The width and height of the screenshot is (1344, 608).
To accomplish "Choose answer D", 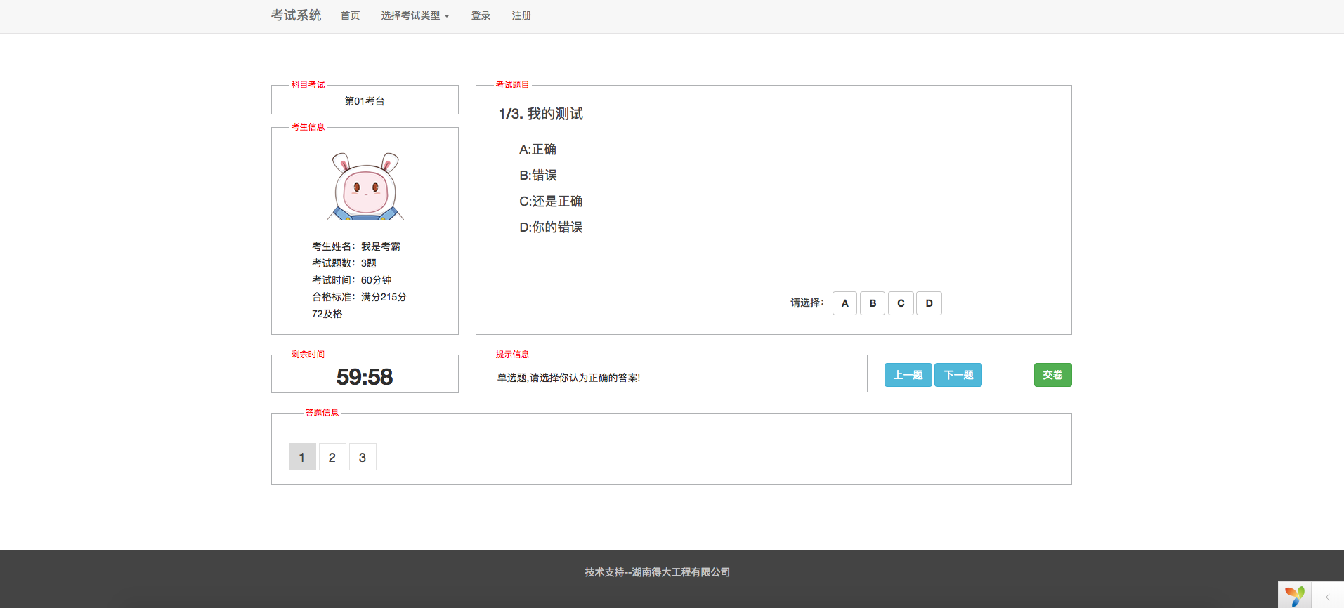I will click(x=929, y=303).
